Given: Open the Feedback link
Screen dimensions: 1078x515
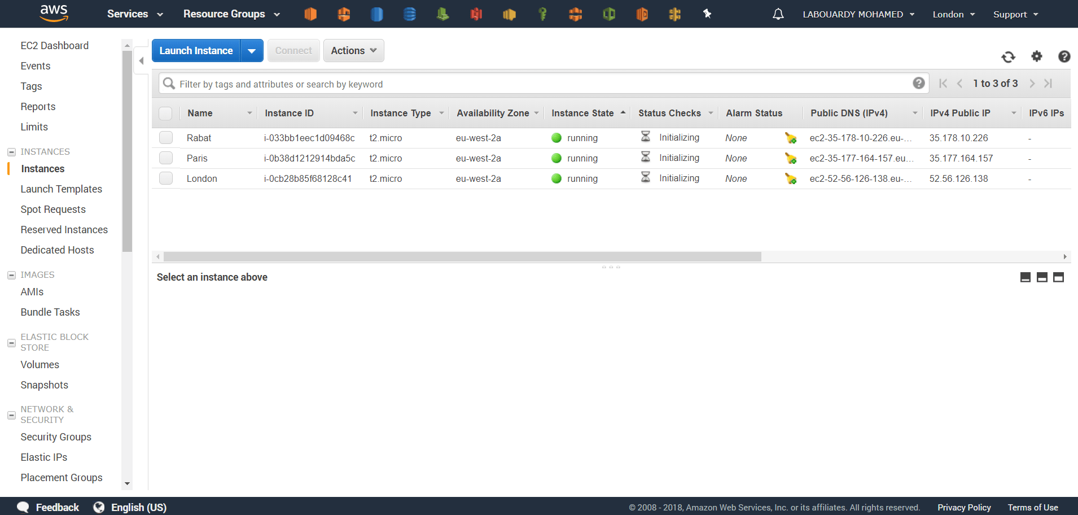Looking at the screenshot, I should tap(49, 507).
